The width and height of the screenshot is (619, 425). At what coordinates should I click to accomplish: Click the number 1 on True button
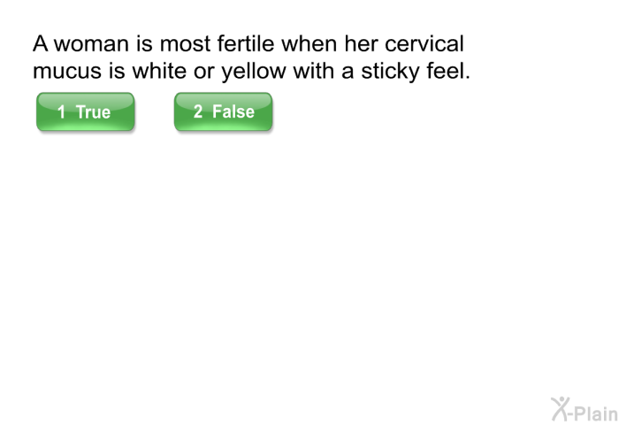61,112
